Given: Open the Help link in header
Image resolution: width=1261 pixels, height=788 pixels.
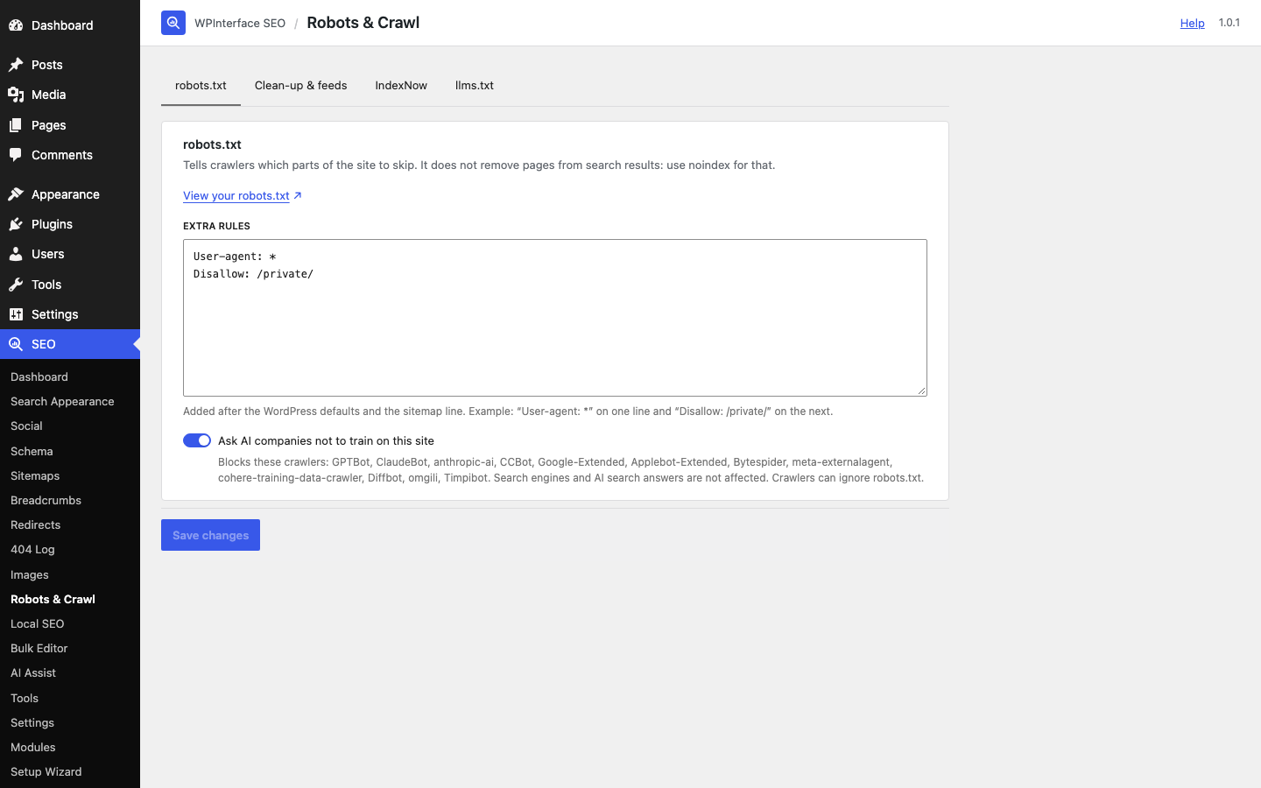Looking at the screenshot, I should pos(1192,23).
